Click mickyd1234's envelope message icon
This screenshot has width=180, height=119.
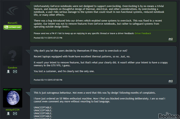coord(15,114)
